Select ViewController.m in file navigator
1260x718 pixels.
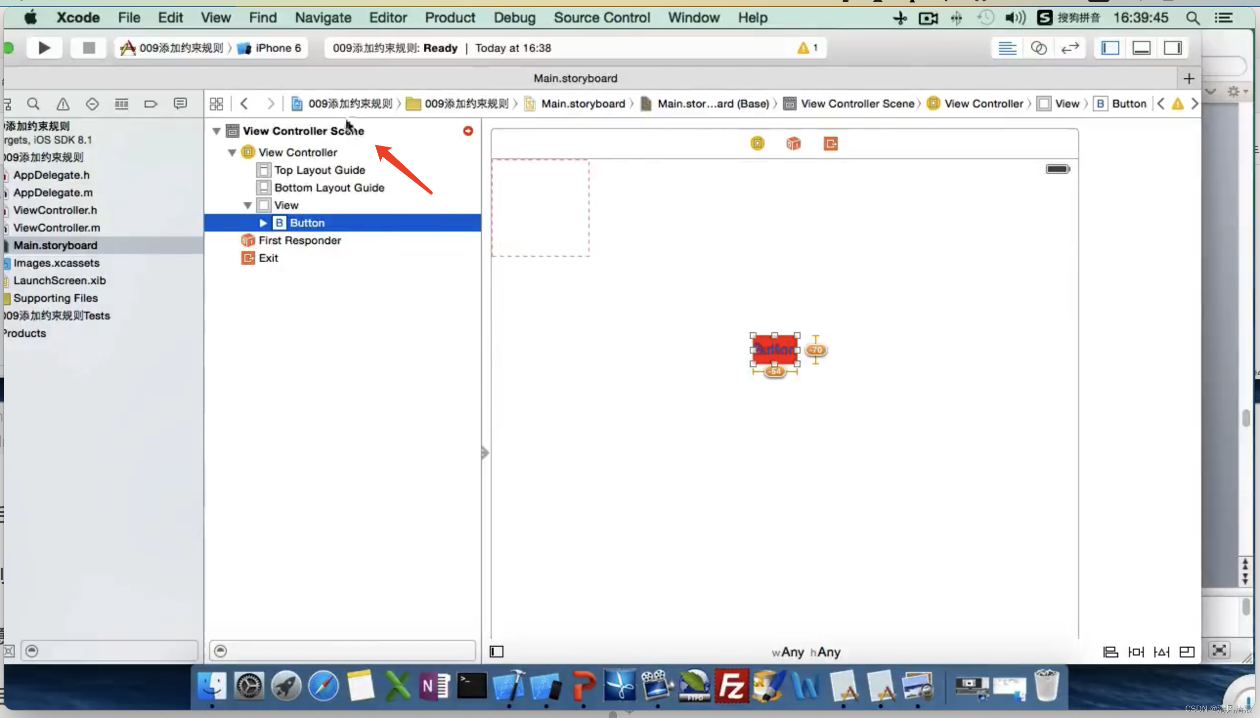pyautogui.click(x=56, y=228)
